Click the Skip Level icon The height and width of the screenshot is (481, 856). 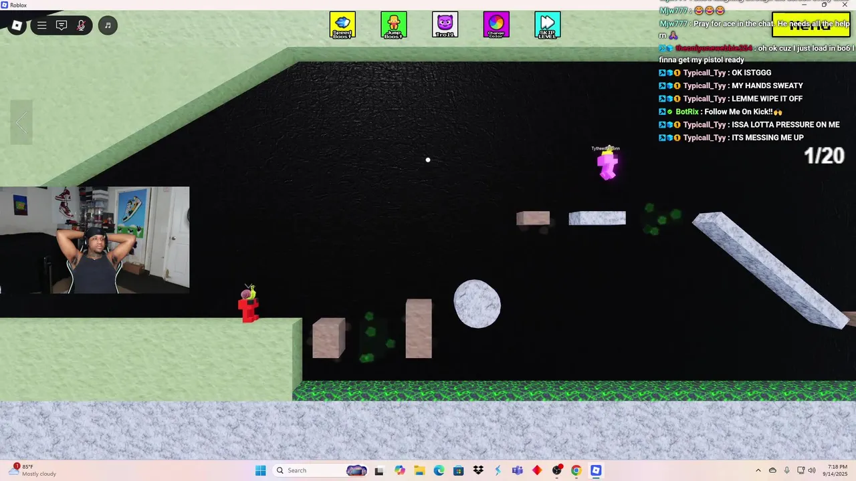coord(548,25)
